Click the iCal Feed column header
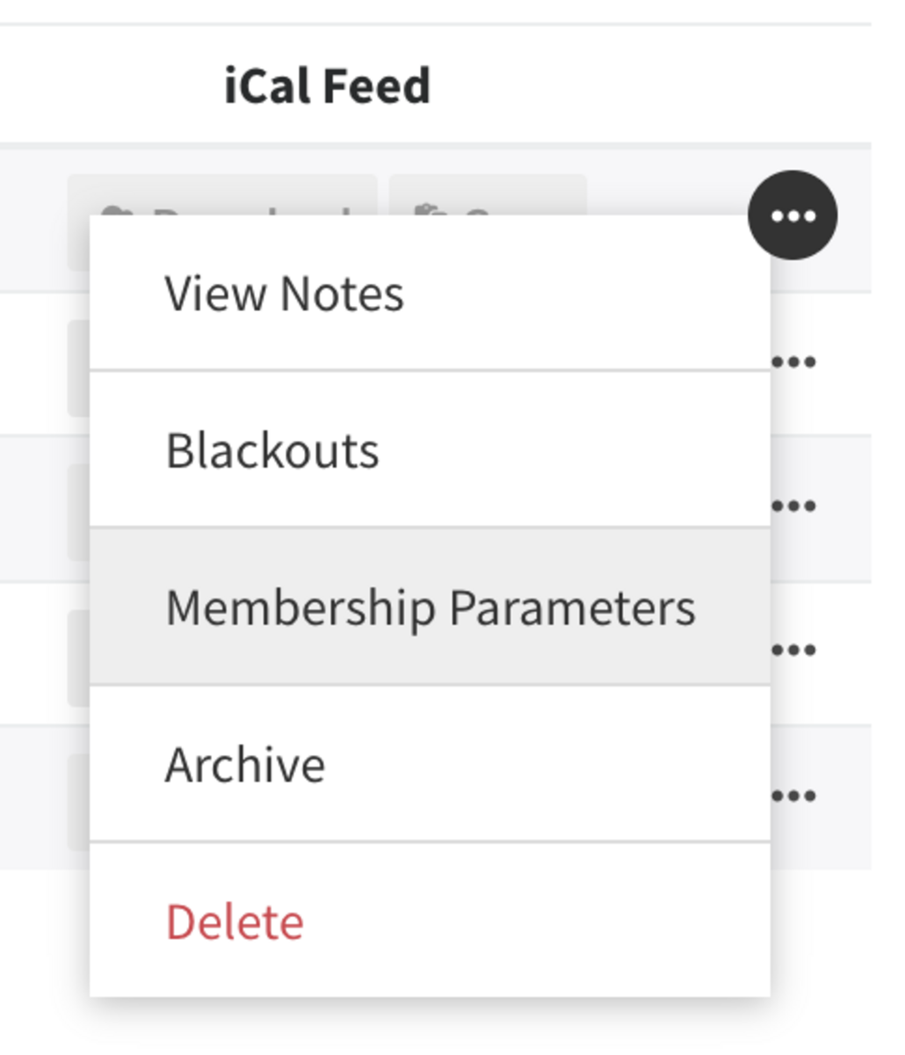 tap(327, 86)
